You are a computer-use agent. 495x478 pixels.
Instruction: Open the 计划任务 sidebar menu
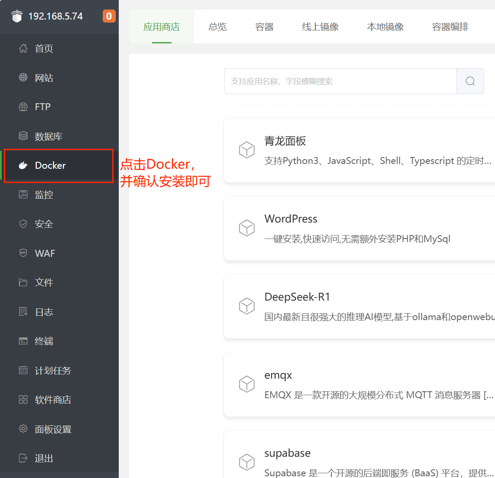coord(59,370)
